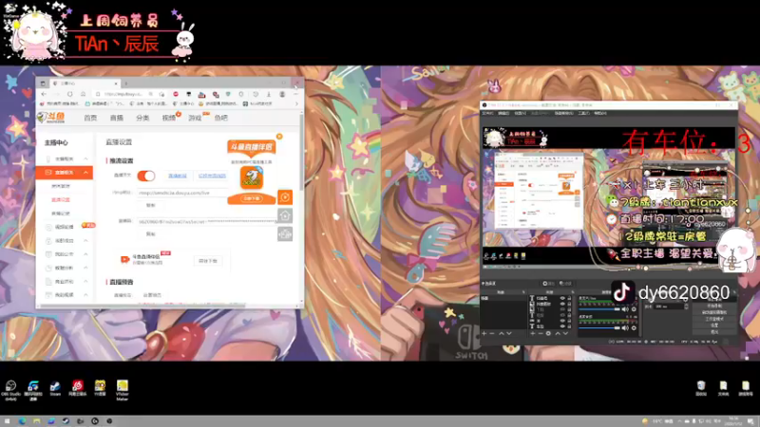Open 首页 in Douyu navigation
Viewport: 760px width, 427px height.
pos(90,118)
